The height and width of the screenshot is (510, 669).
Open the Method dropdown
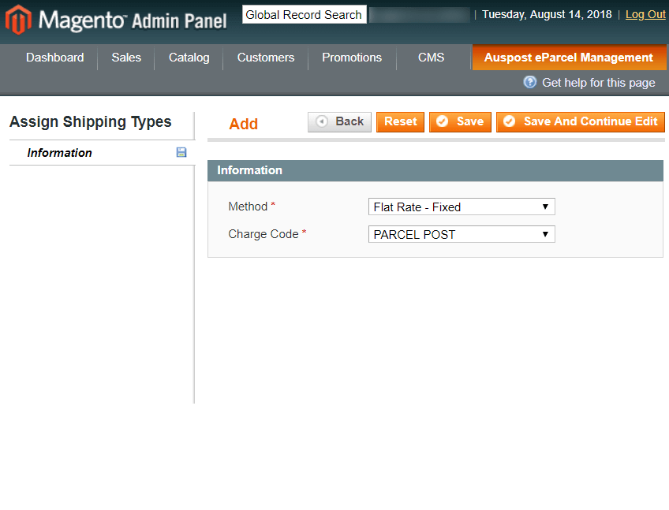tap(462, 207)
